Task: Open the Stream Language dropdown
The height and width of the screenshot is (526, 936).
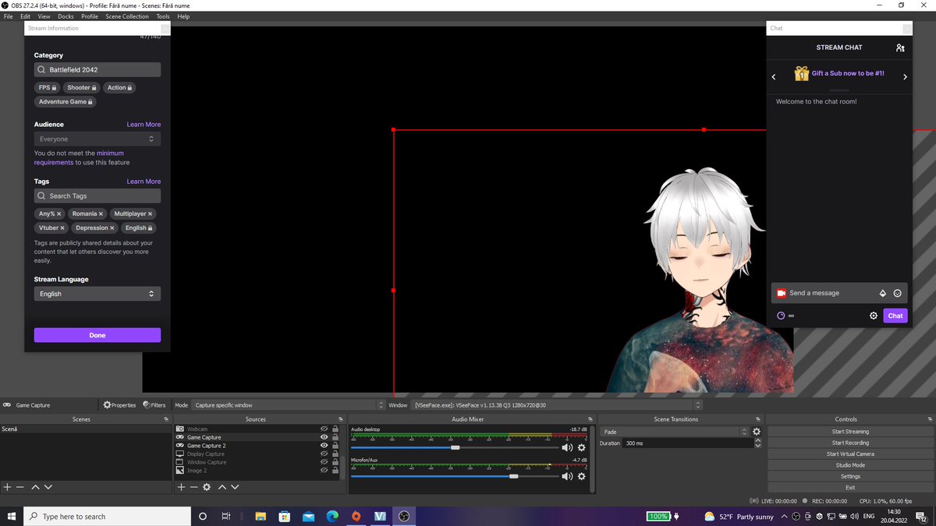Action: pyautogui.click(x=97, y=294)
